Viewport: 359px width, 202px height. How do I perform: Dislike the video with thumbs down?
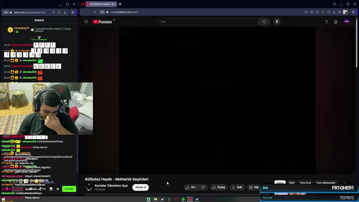pyautogui.click(x=203, y=187)
